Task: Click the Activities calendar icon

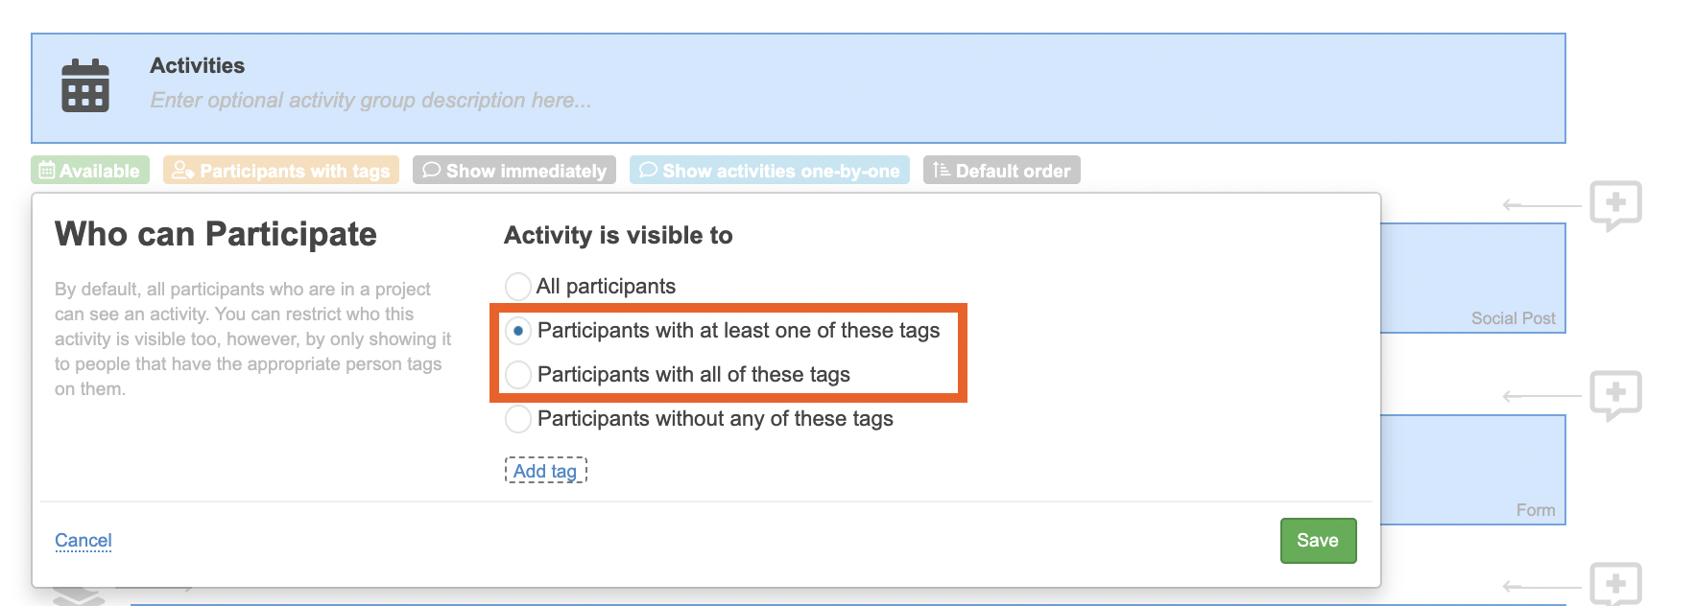Action: (x=85, y=86)
